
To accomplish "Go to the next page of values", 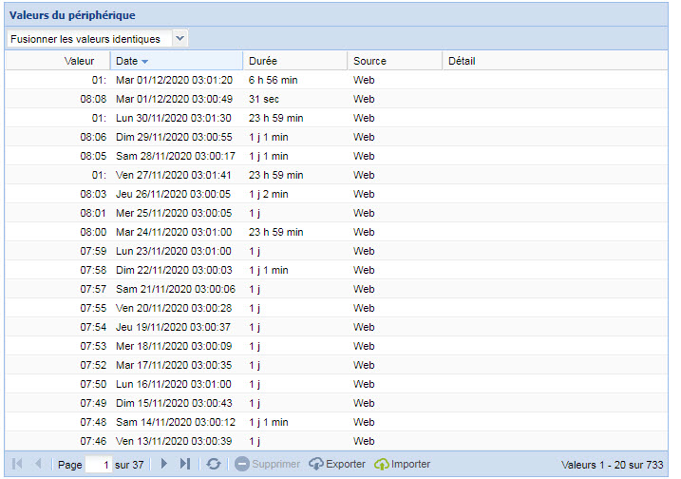I will click(164, 464).
